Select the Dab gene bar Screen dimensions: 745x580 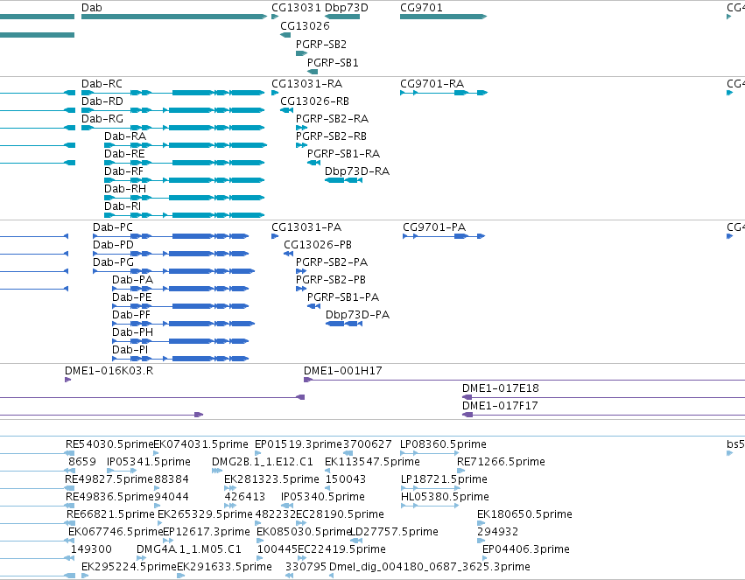(x=174, y=17)
